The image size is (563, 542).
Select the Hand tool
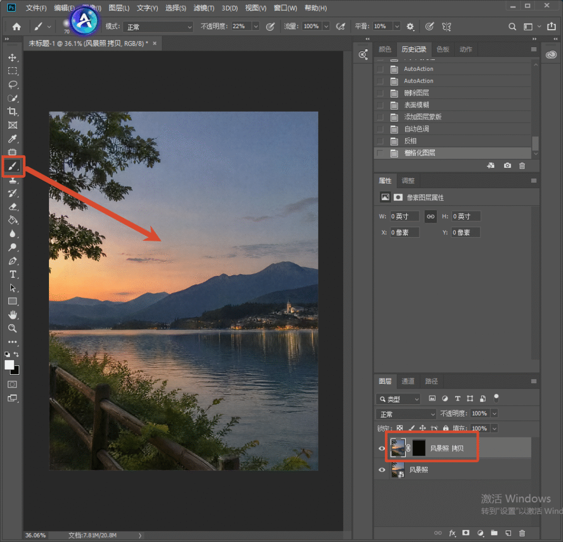pos(13,315)
